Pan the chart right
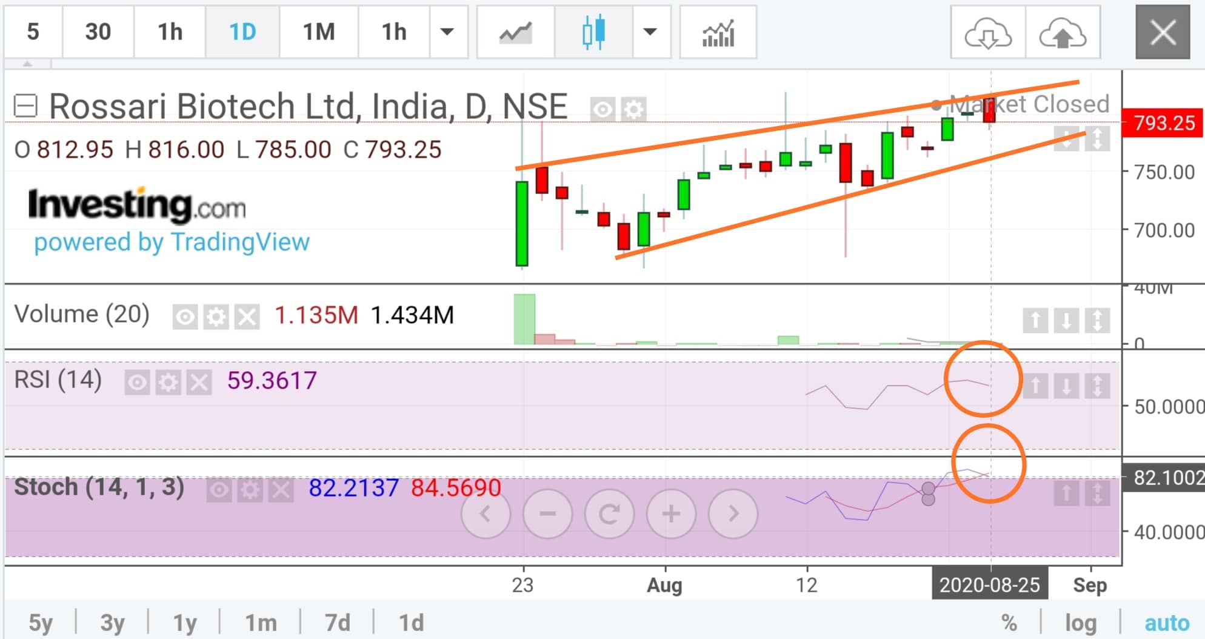Screen dimensions: 1205x639 coord(733,514)
